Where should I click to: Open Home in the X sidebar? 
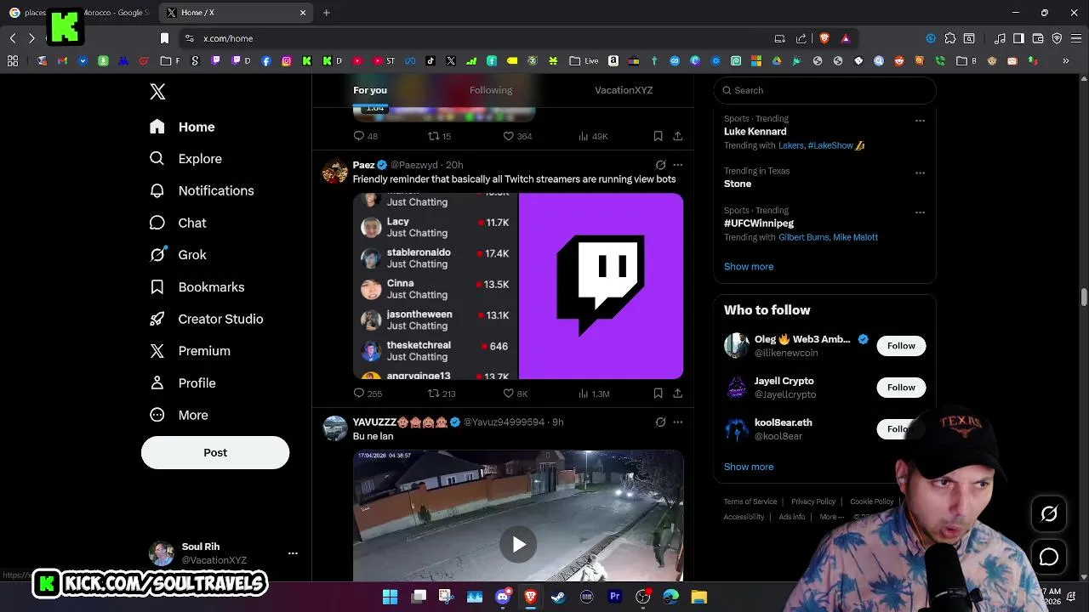[182, 127]
